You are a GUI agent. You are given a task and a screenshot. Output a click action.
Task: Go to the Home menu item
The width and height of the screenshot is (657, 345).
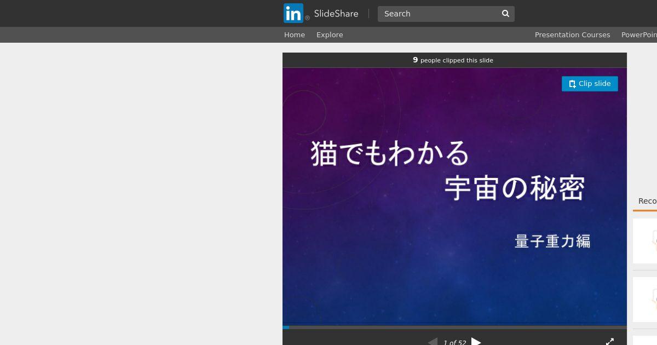tap(295, 34)
